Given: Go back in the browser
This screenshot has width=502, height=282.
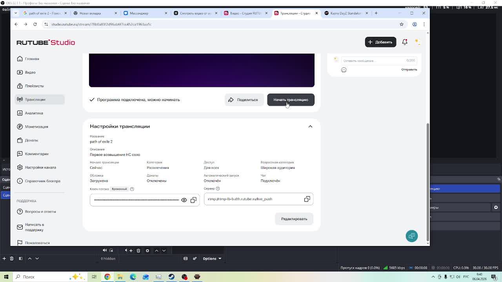Looking at the screenshot, I should (16, 24).
